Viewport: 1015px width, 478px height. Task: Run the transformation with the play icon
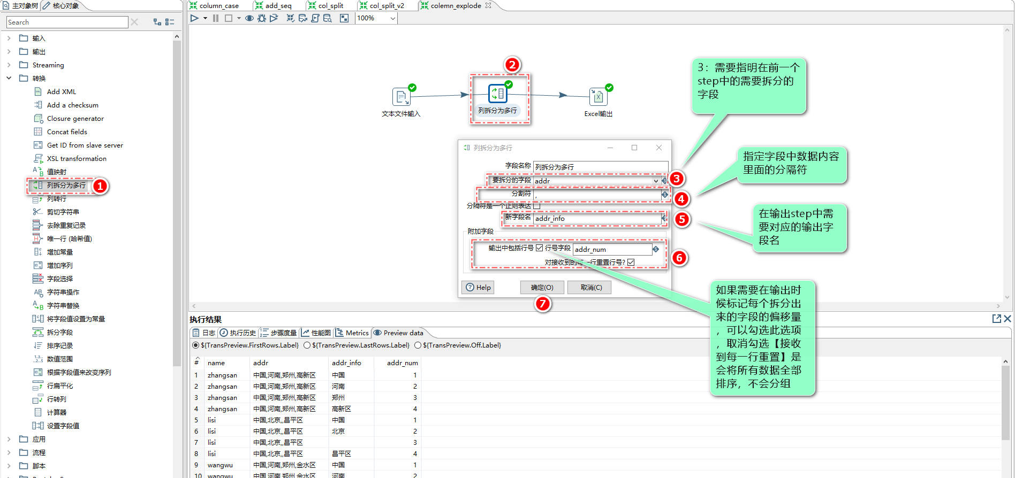coord(194,18)
